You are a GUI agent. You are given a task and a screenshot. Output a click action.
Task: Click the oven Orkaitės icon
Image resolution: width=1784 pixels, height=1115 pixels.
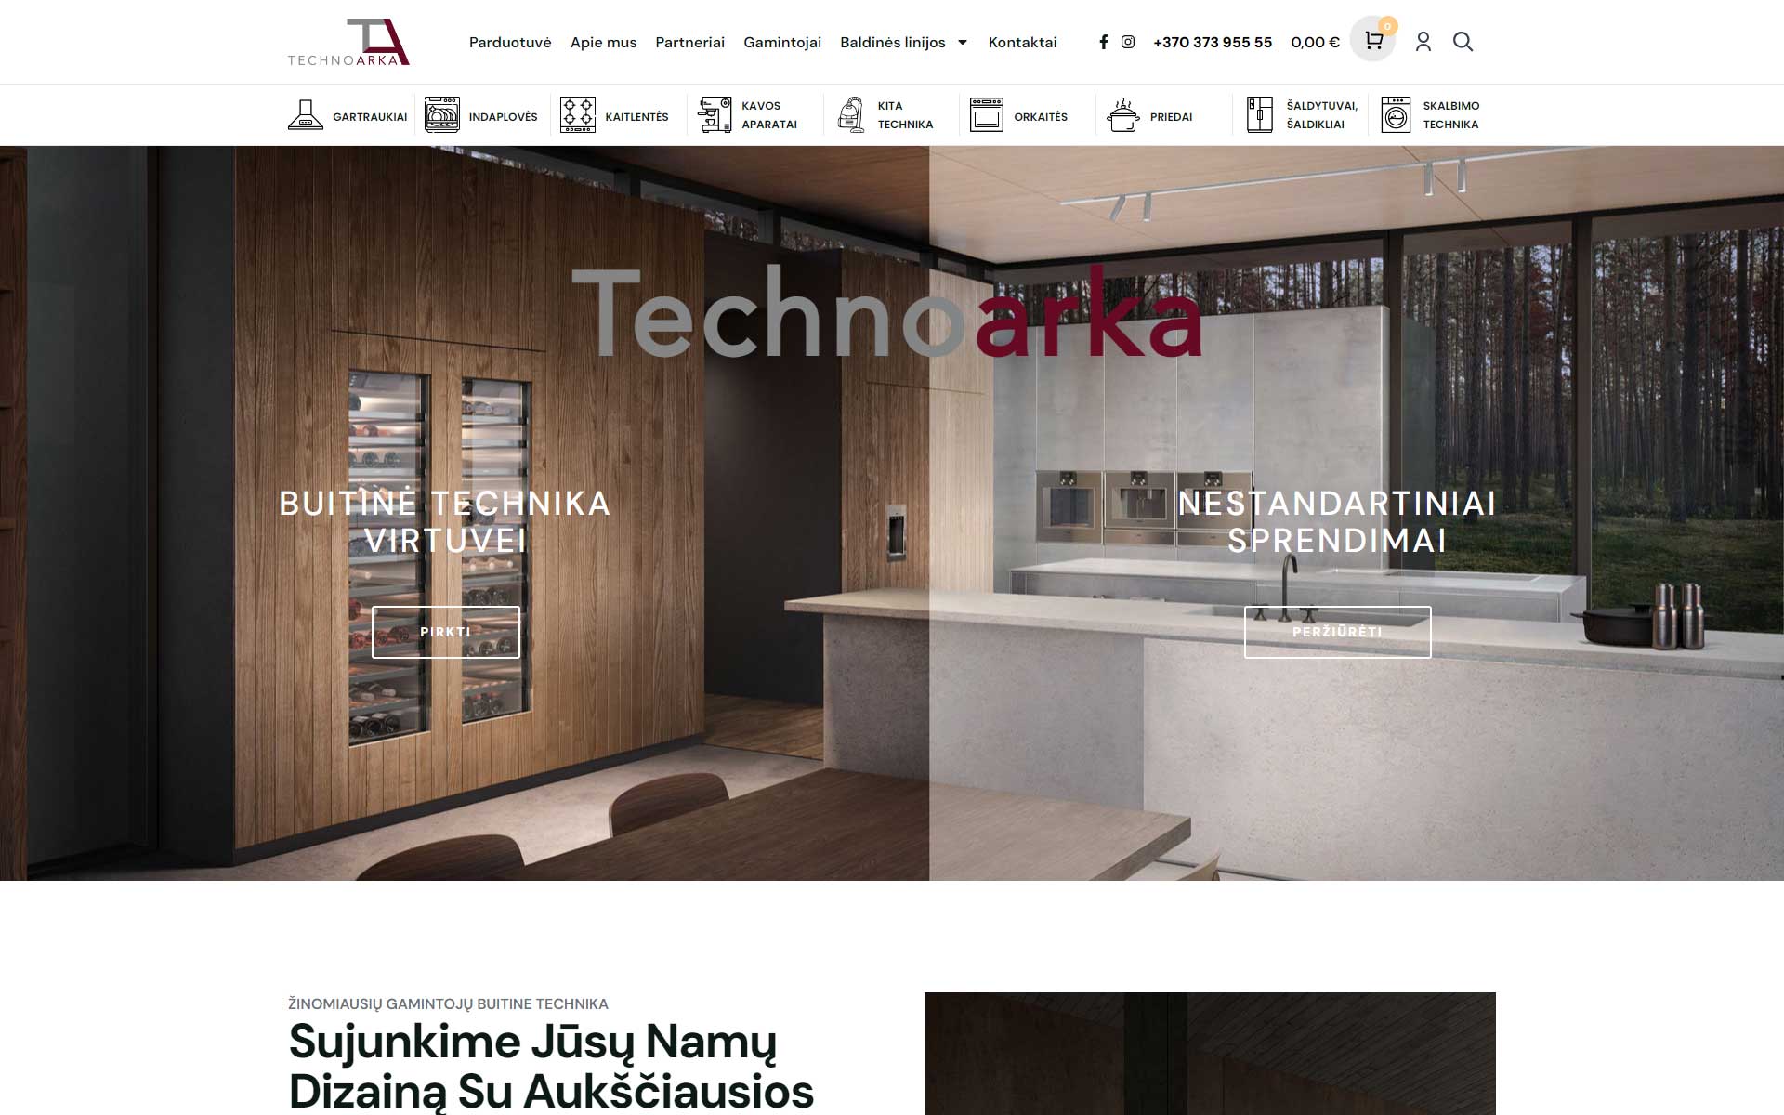click(x=987, y=115)
